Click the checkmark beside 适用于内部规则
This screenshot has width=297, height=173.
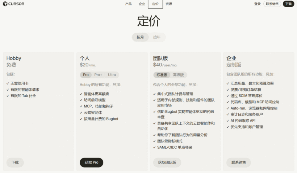coord(154,100)
